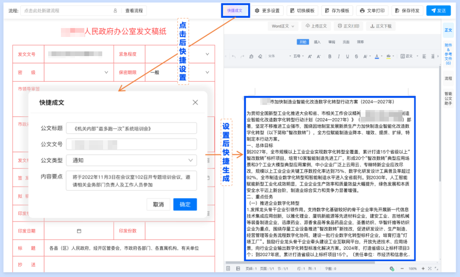Toggle bold formatting on the text
This screenshot has height=277, width=460.
coord(330,56)
